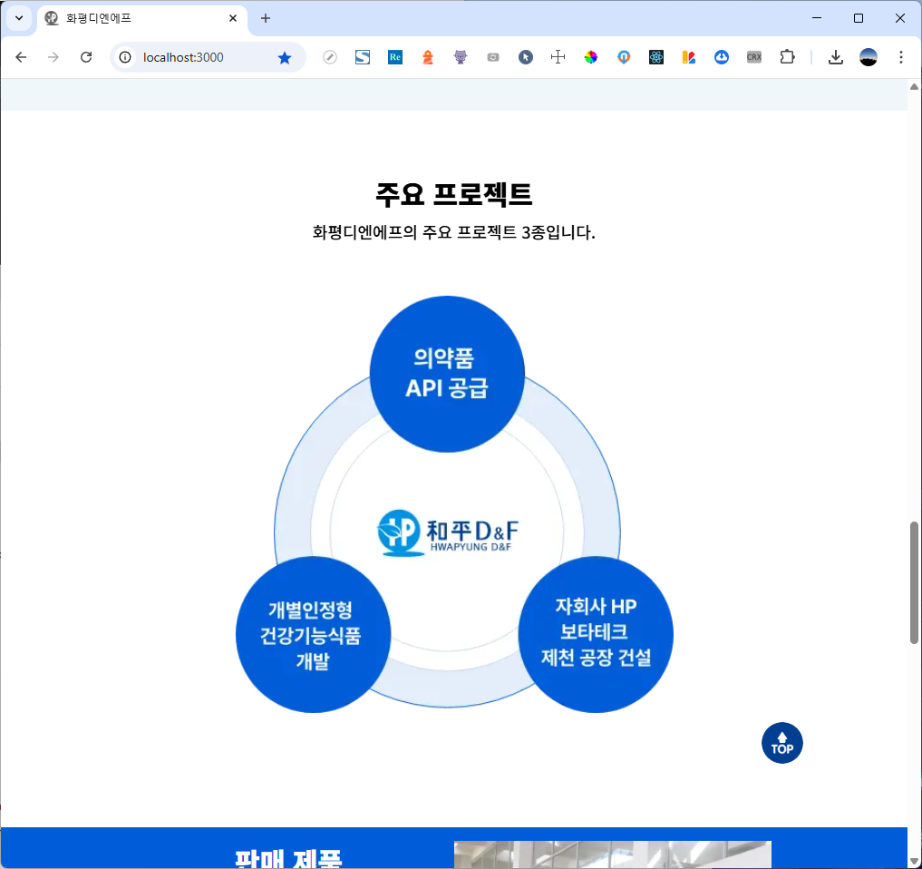Open a new tab with plus button
Viewport: 922px width, 869px height.
tap(266, 18)
